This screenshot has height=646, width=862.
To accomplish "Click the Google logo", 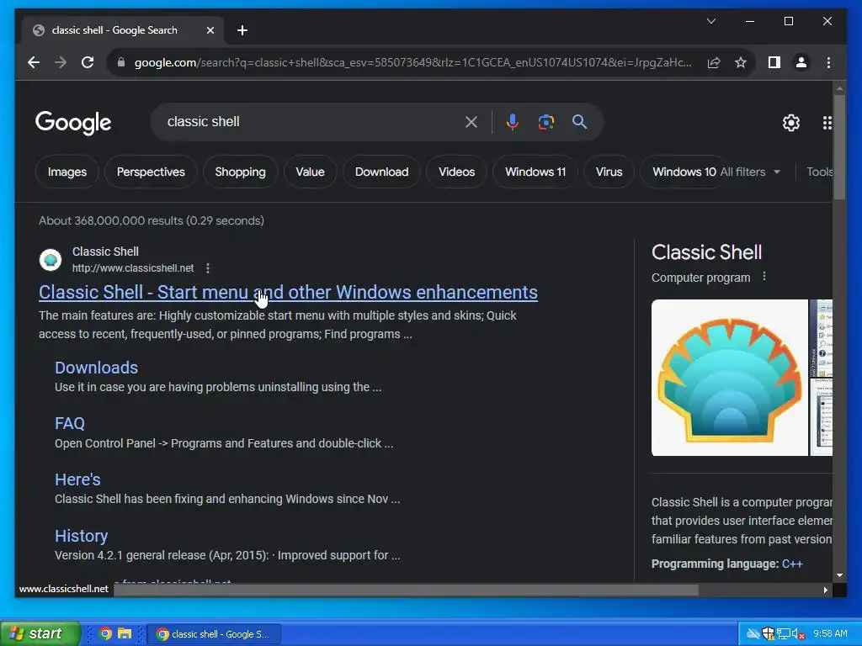I will point(73,123).
